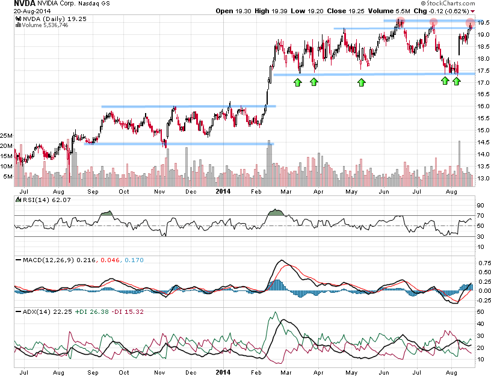491x377 pixels.
Task: Click the Feb label under price chart
Action: (x=256, y=191)
